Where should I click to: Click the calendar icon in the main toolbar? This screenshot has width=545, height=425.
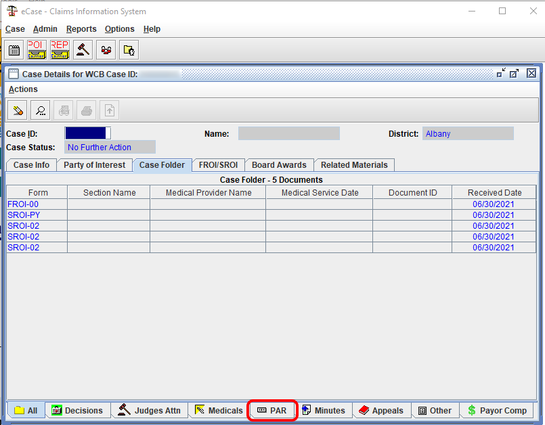14,49
